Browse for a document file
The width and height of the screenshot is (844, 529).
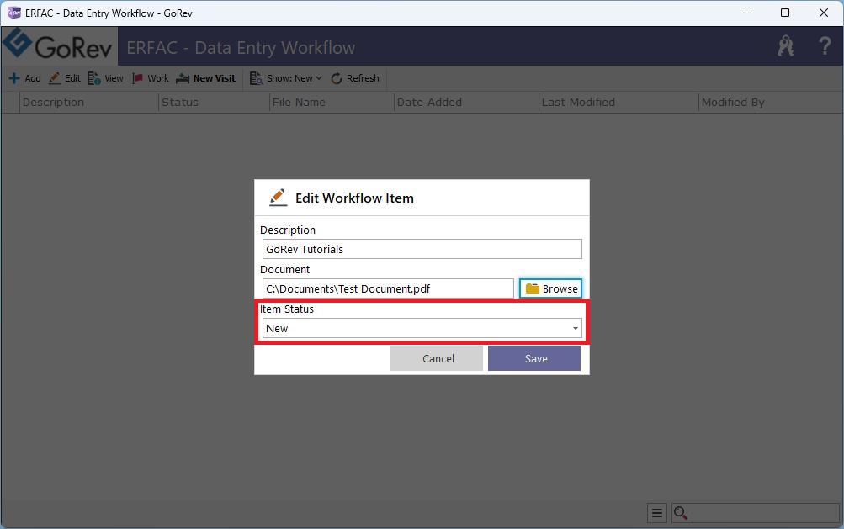[550, 288]
